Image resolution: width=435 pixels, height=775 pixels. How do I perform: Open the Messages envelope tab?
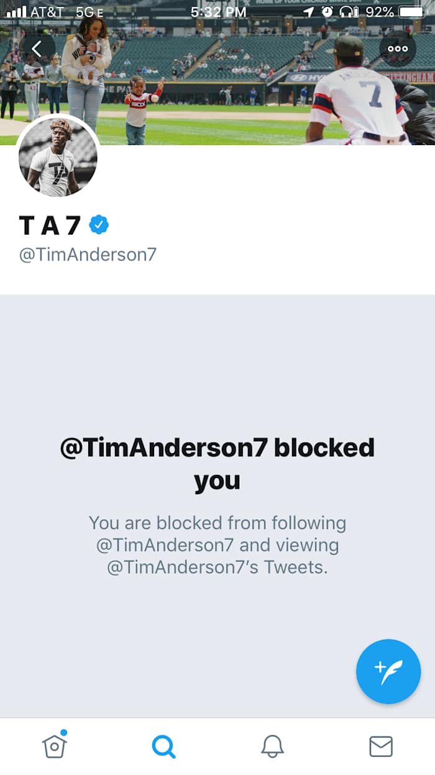[x=381, y=746]
